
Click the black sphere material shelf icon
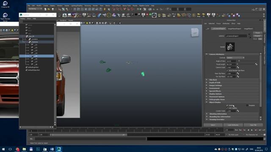pyautogui.click(x=136, y=14)
